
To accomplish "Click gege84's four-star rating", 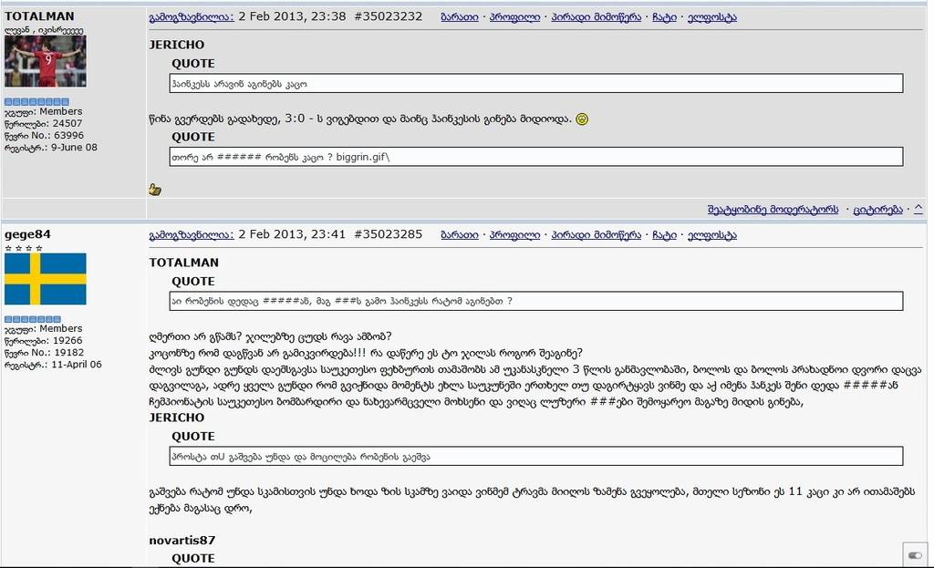I will click(24, 248).
